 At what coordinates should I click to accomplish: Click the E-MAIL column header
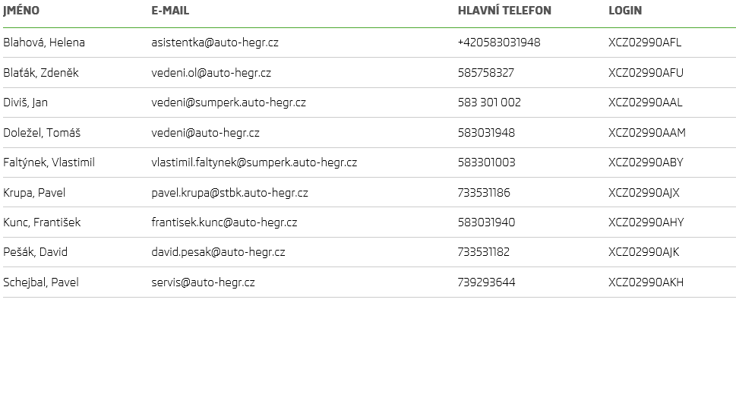[x=170, y=11]
